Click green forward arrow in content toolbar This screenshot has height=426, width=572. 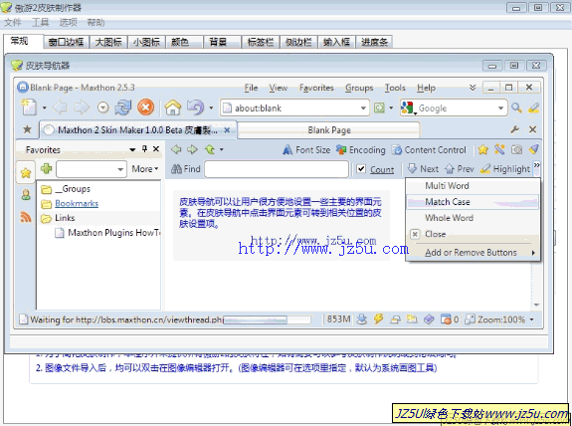coord(192,149)
